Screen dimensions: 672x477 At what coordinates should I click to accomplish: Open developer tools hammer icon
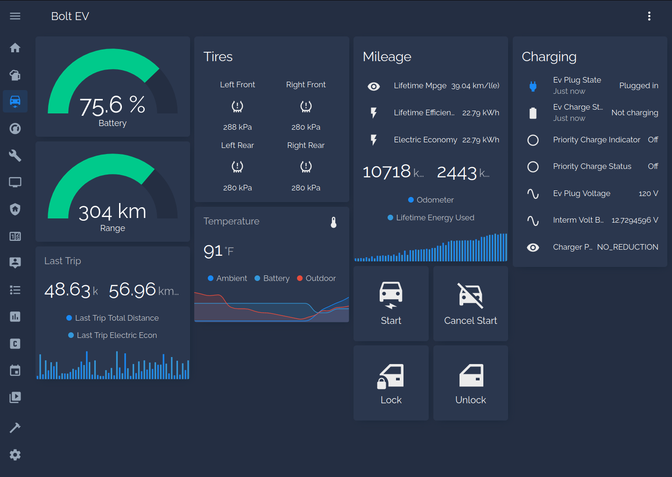(x=15, y=428)
